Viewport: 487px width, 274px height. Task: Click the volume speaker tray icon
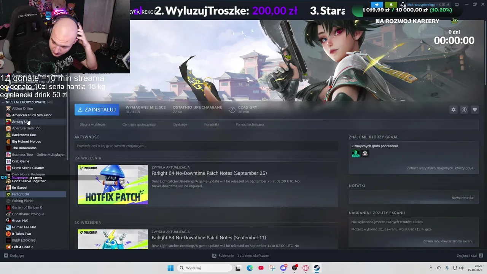462,268
